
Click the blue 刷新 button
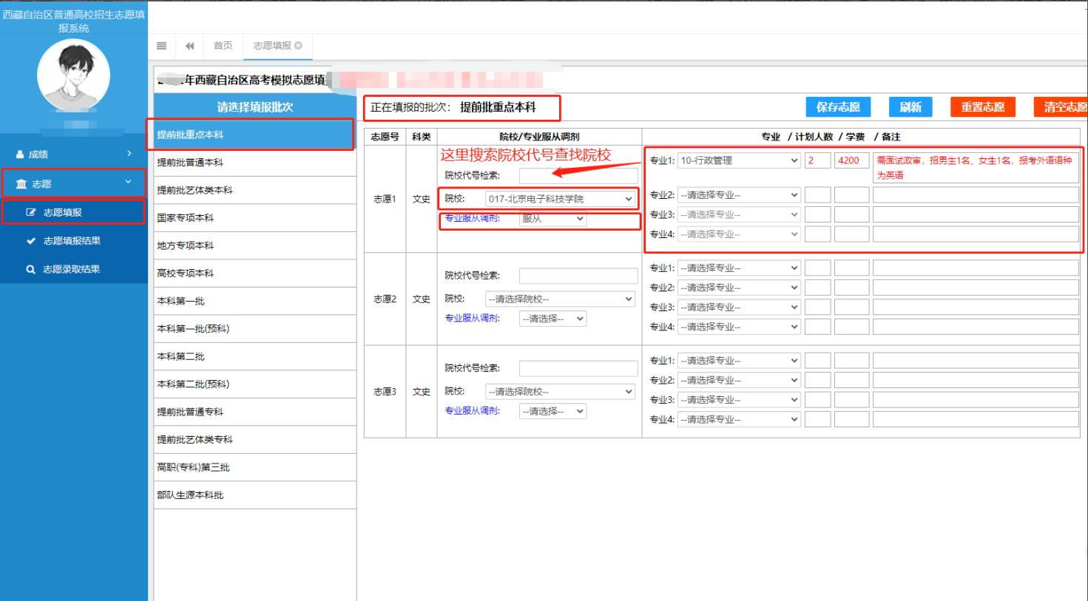910,107
